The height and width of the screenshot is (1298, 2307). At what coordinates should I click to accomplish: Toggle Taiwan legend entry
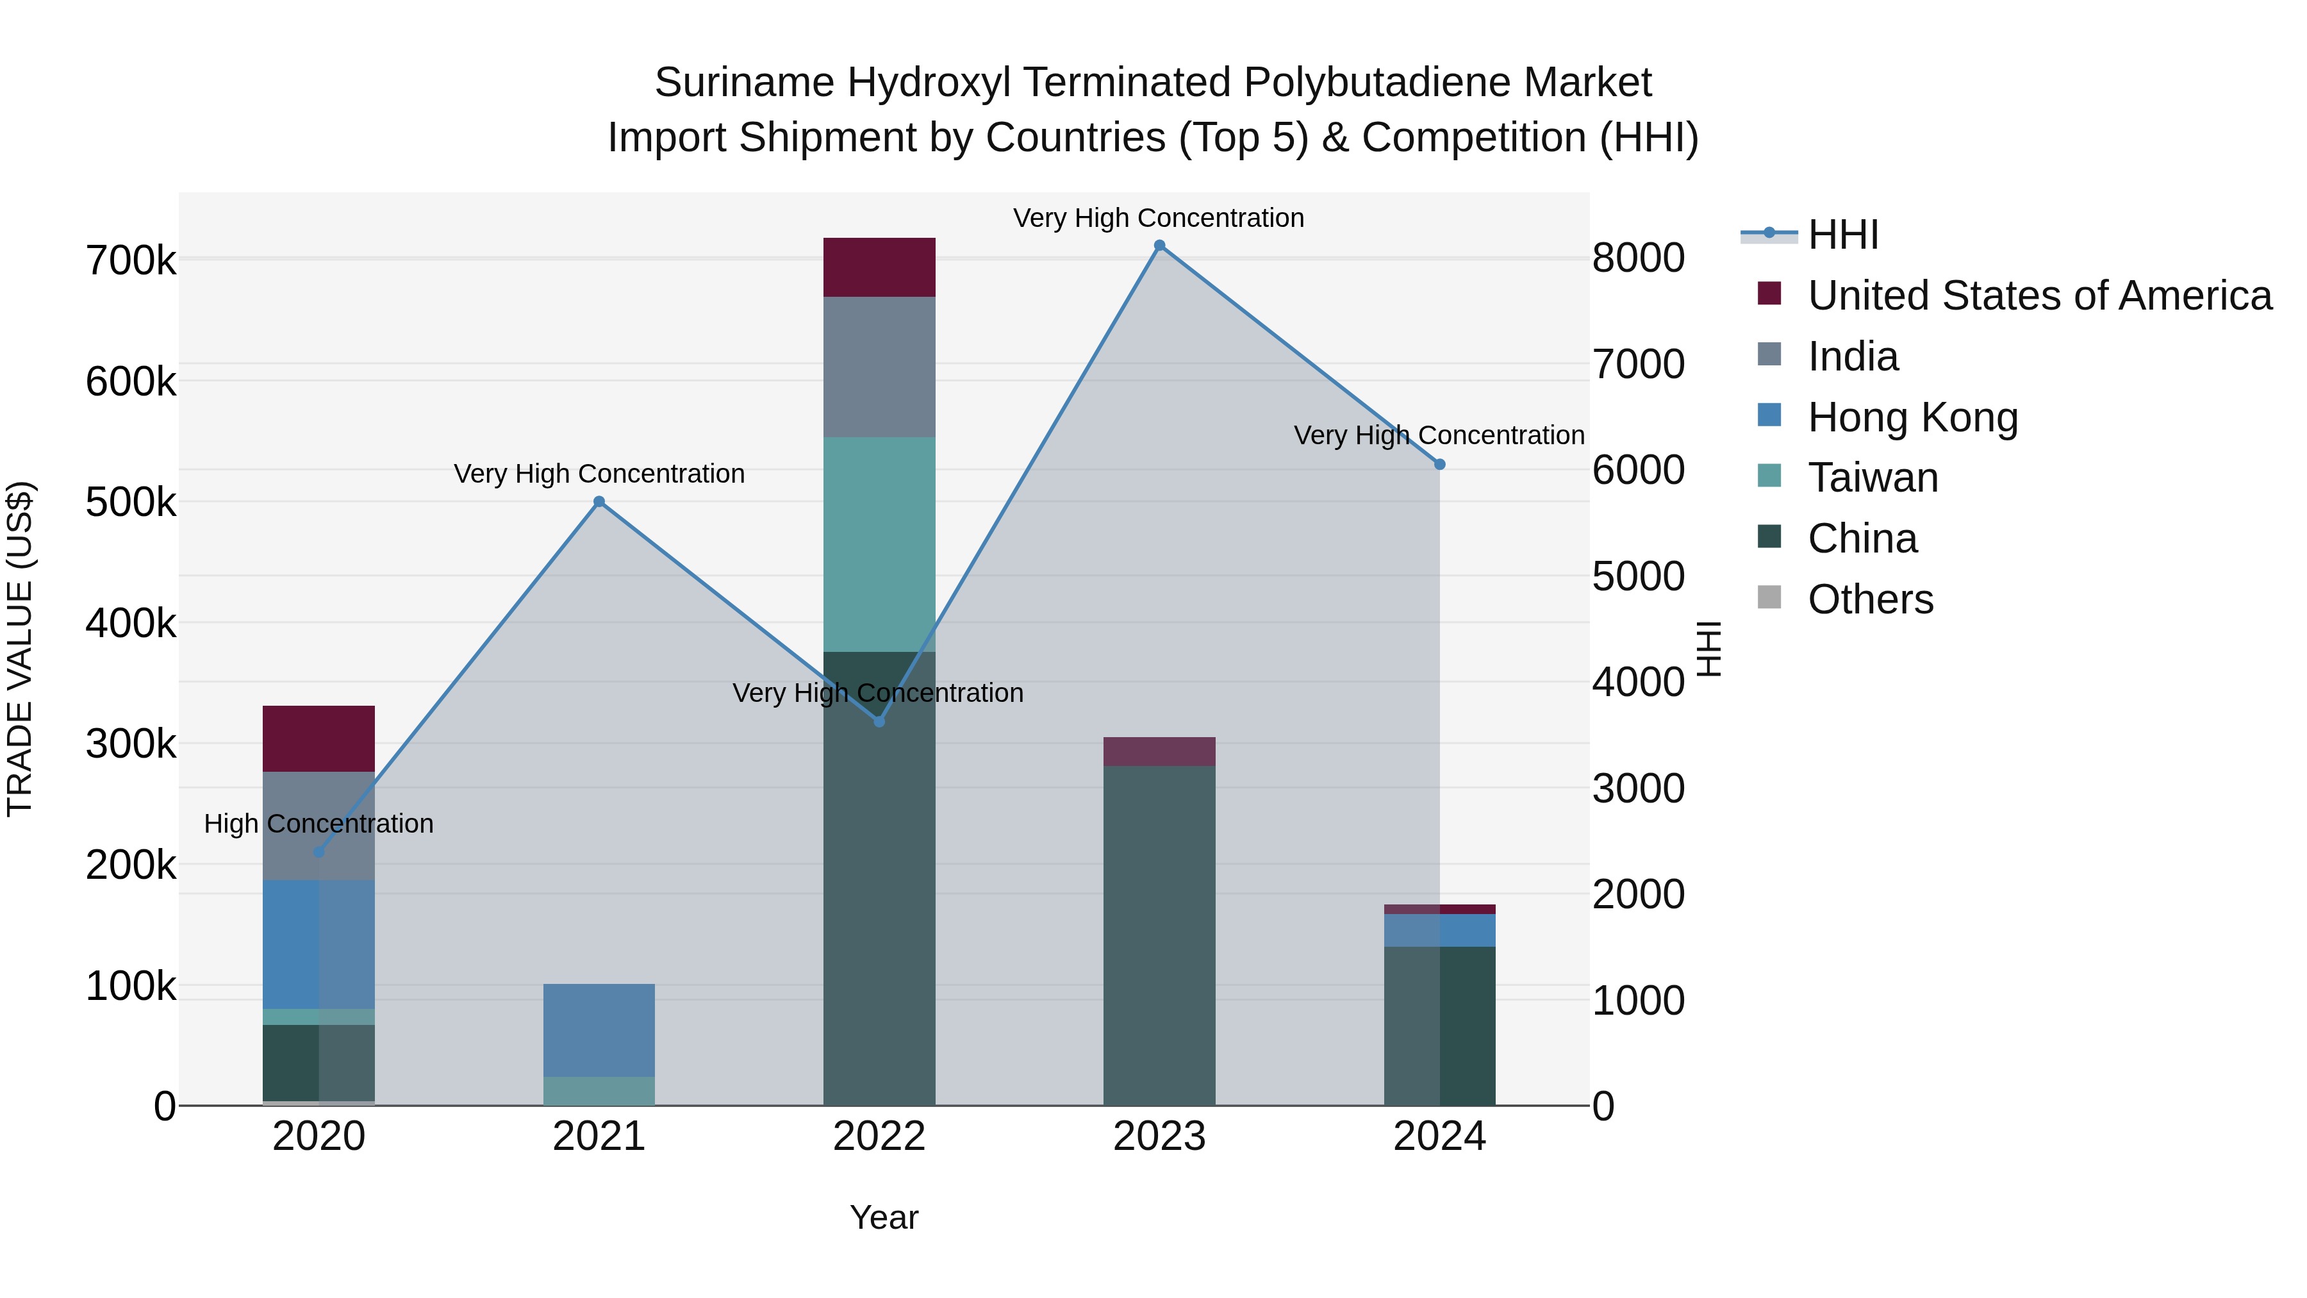[x=1847, y=478]
